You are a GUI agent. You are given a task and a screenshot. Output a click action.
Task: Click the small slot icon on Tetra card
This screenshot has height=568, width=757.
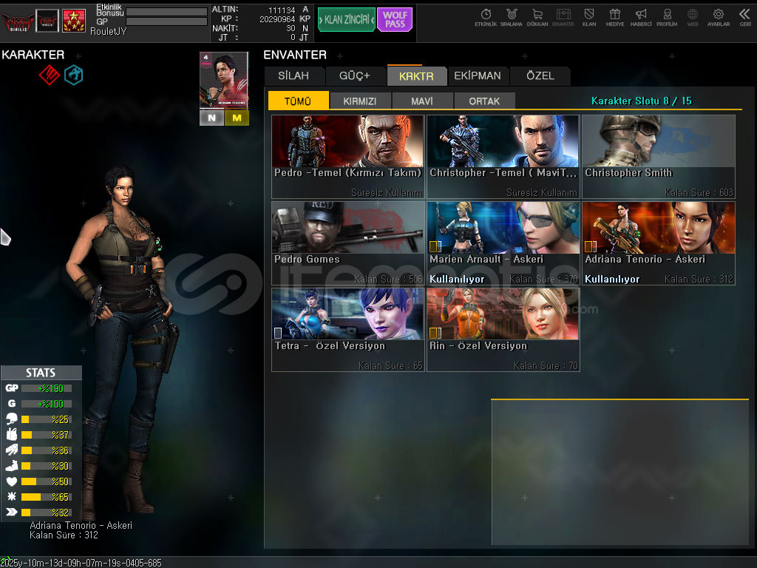(x=278, y=333)
